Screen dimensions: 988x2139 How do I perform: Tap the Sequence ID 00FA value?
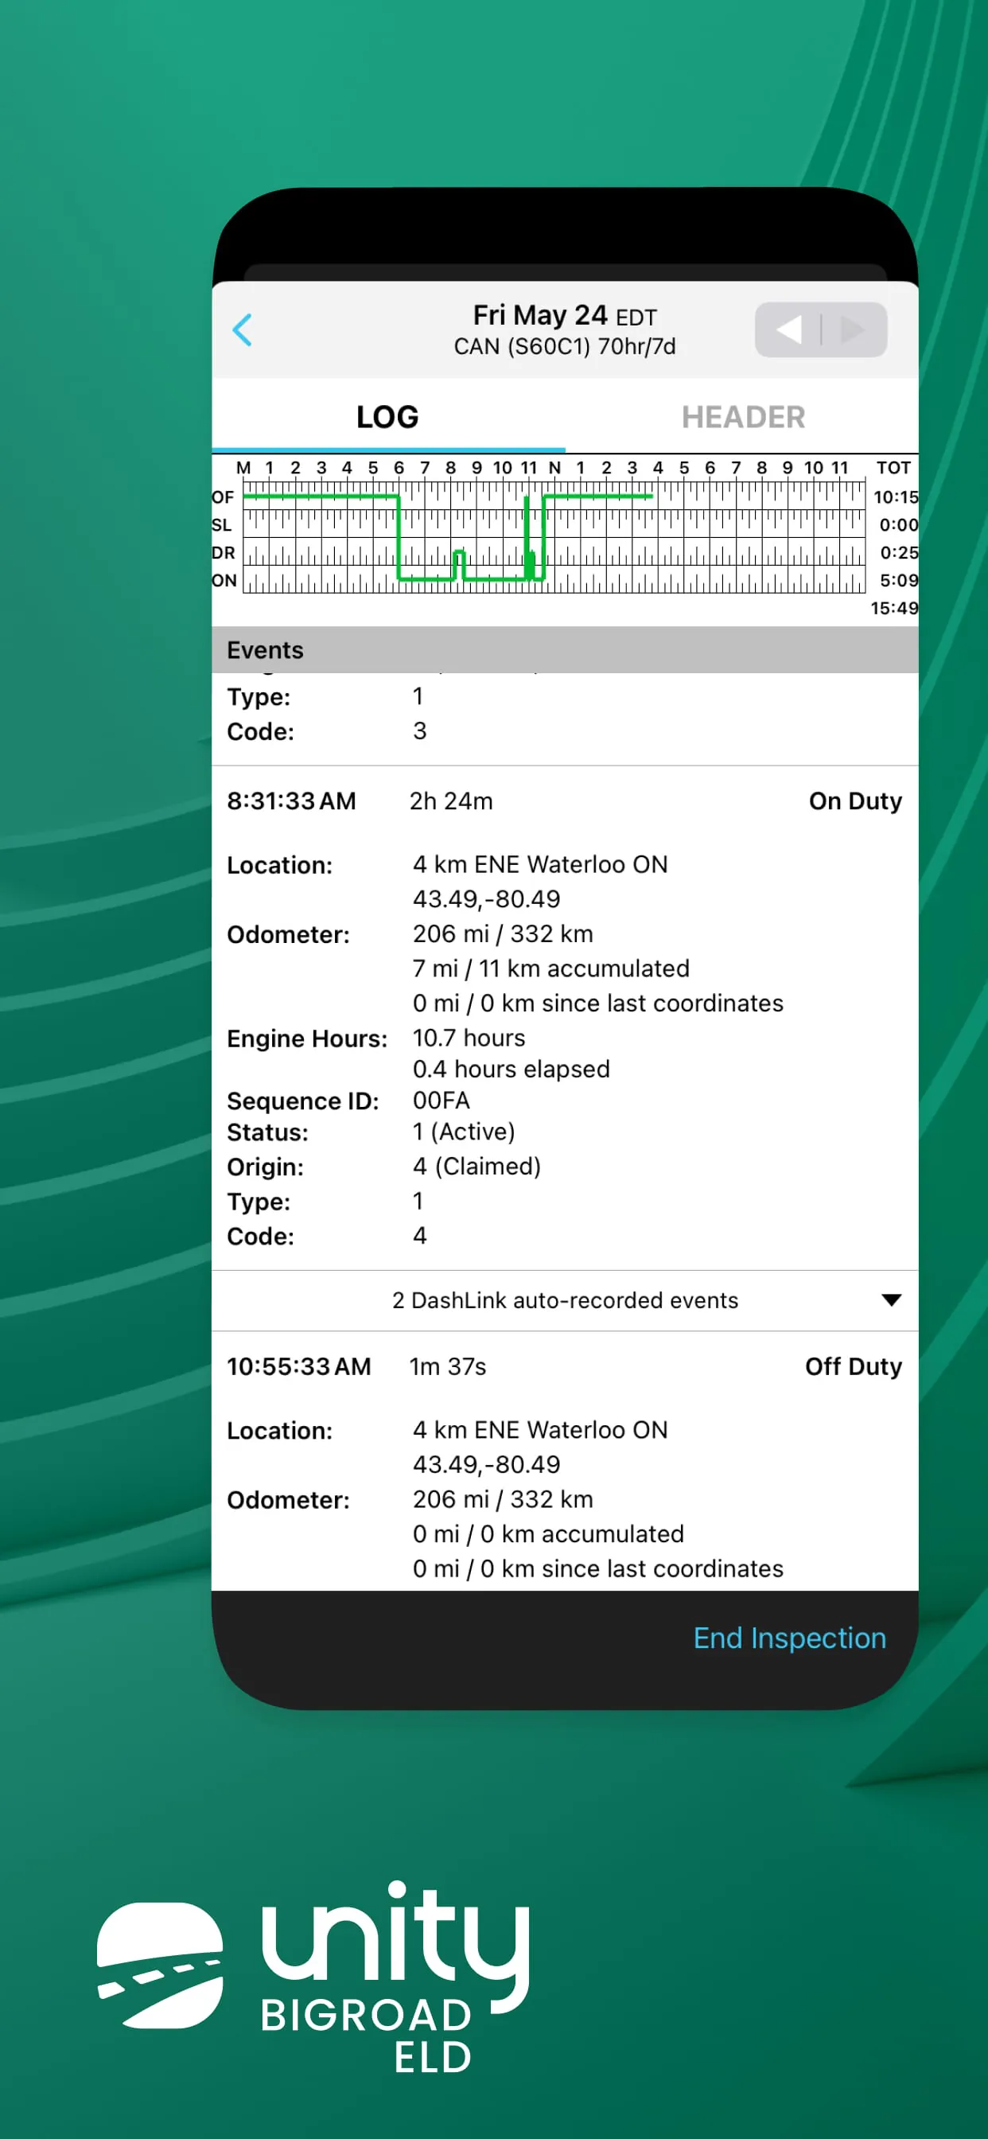(441, 1101)
